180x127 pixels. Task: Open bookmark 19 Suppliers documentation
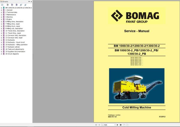[15, 52]
